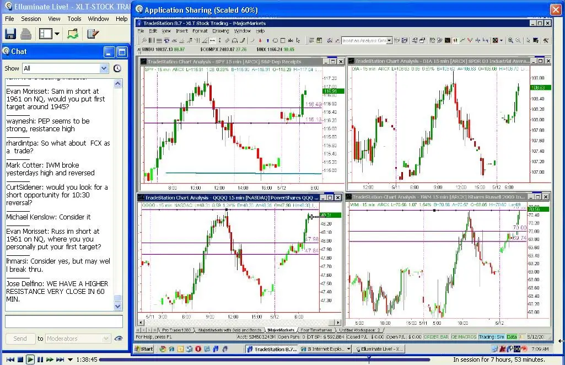Click the layout panes icon
Screen dimensions: 565x365
(46, 34)
